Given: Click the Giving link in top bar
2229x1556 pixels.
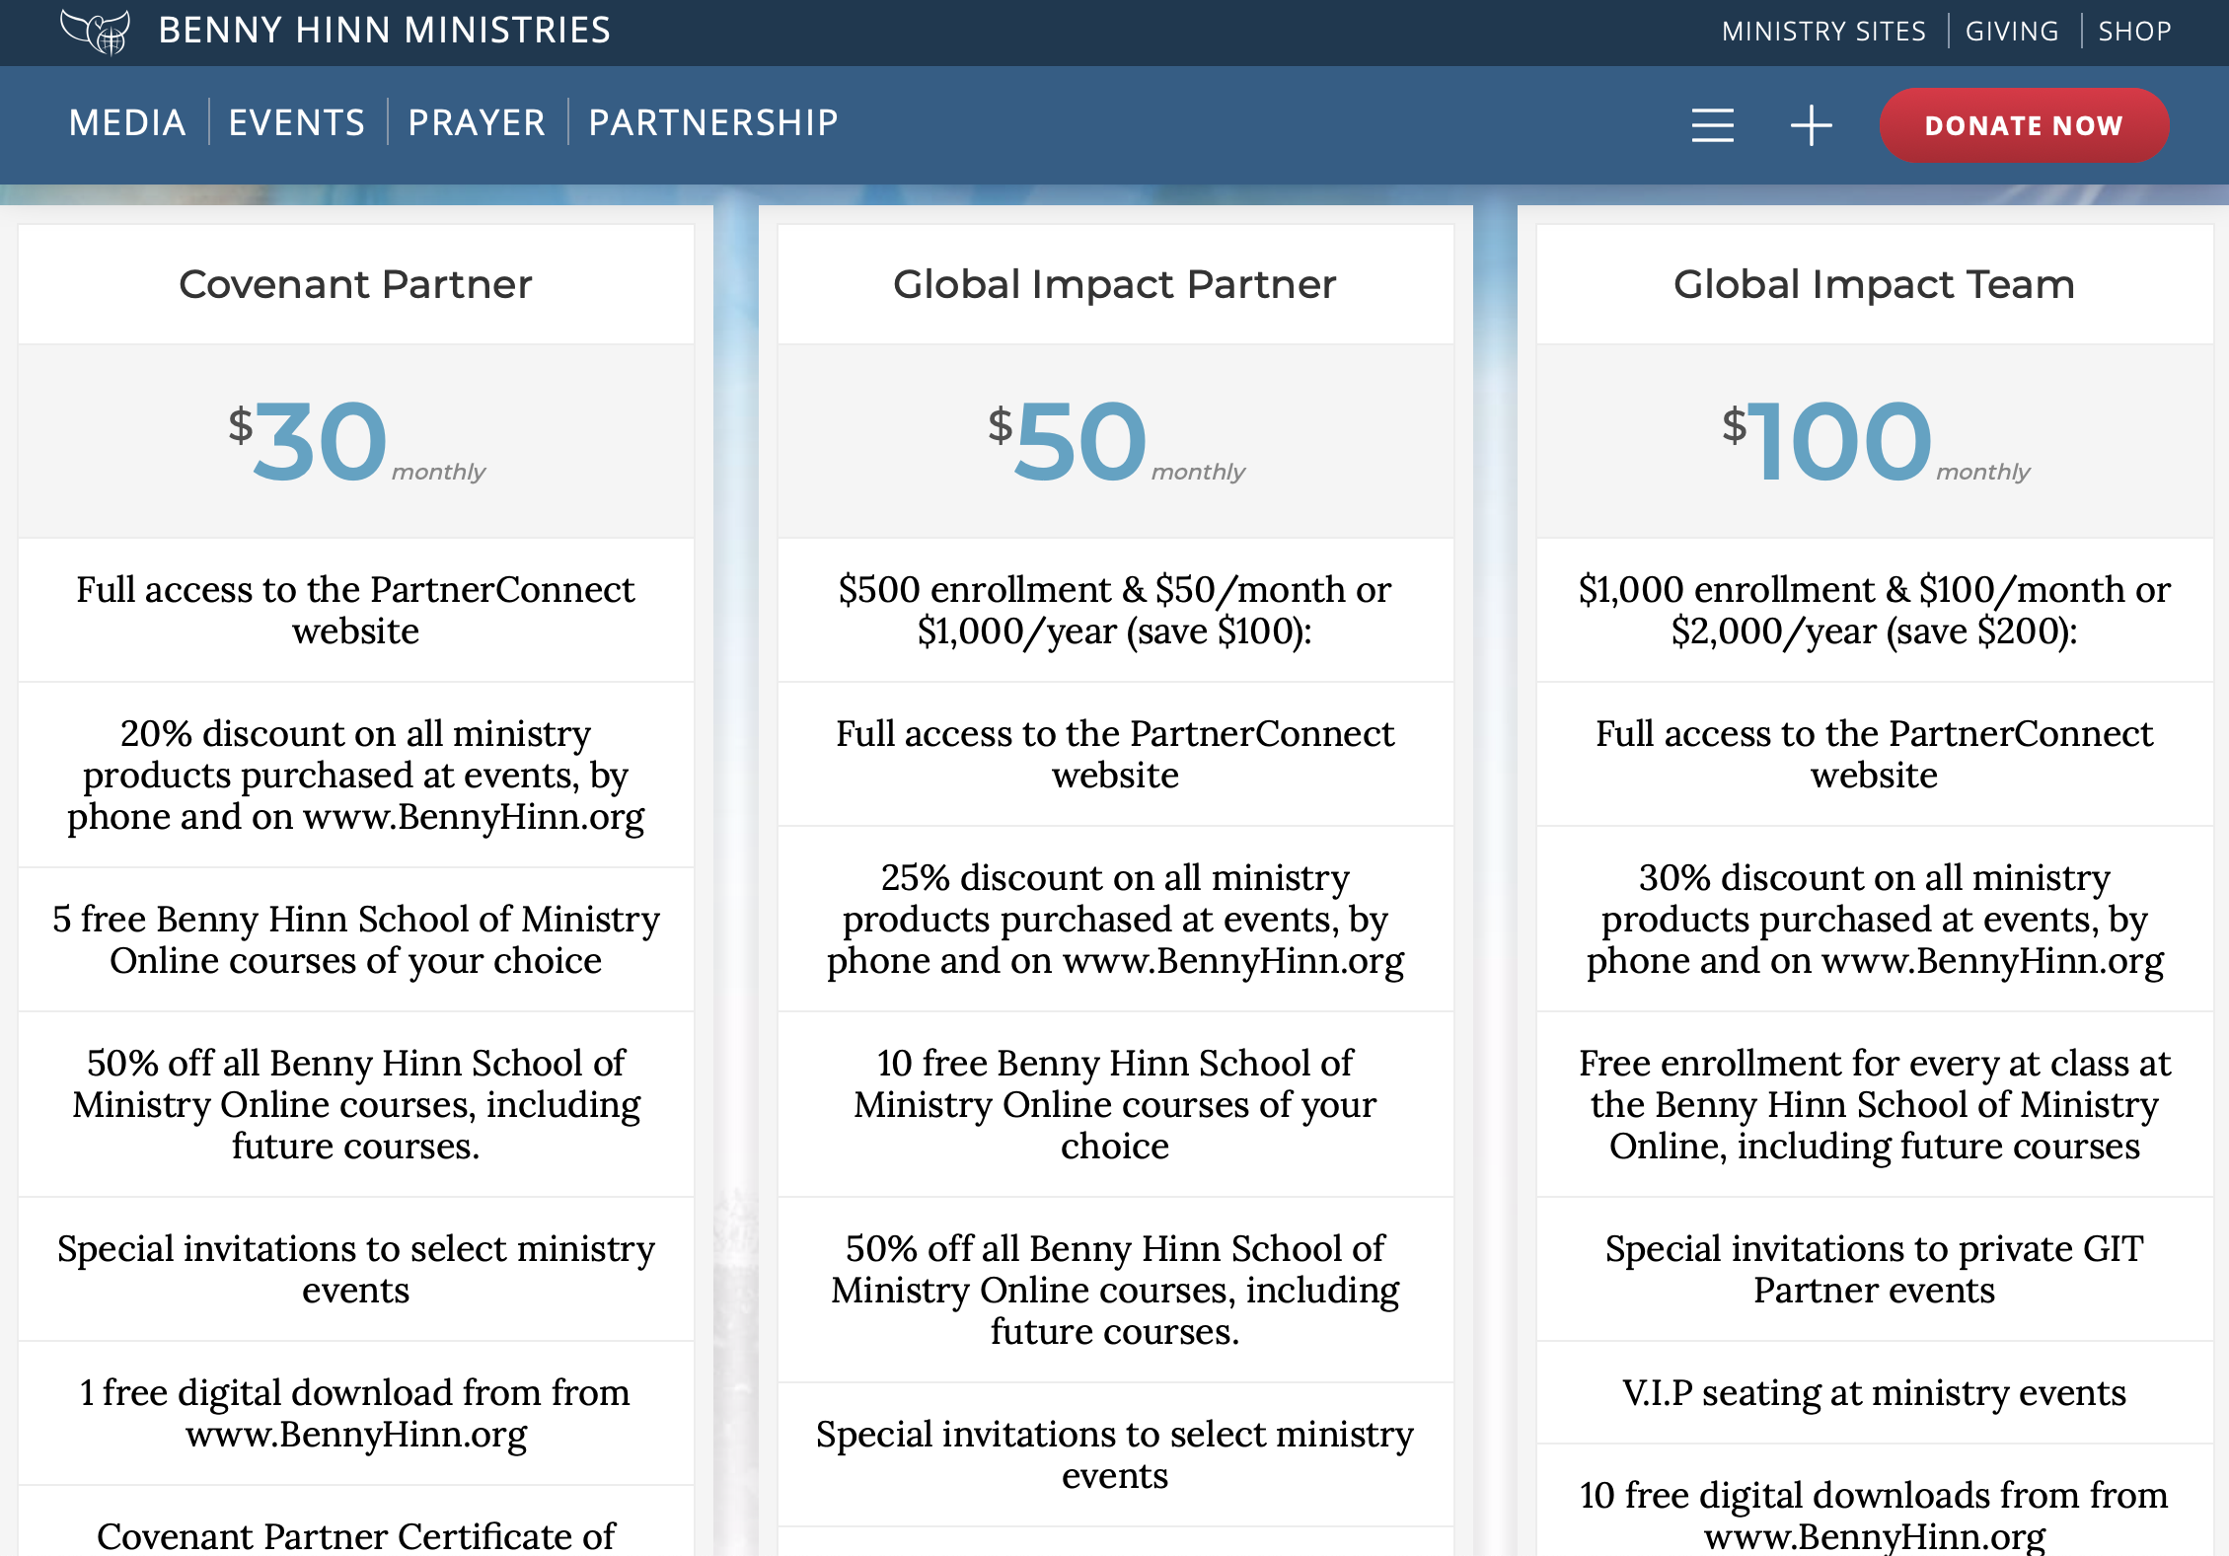Looking at the screenshot, I should click(2012, 32).
